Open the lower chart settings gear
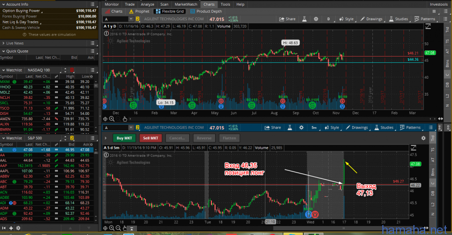The width and height of the screenshot is (452, 235). tap(301, 128)
